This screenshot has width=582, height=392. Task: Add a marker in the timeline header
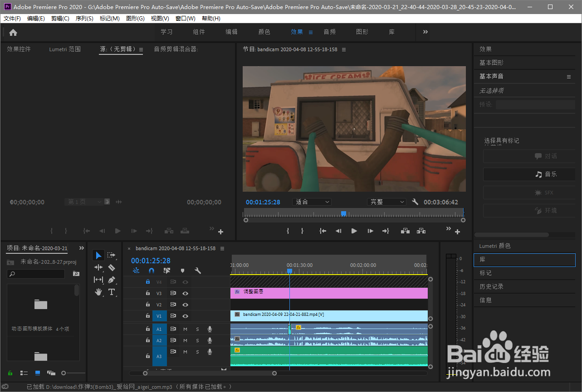click(x=182, y=271)
